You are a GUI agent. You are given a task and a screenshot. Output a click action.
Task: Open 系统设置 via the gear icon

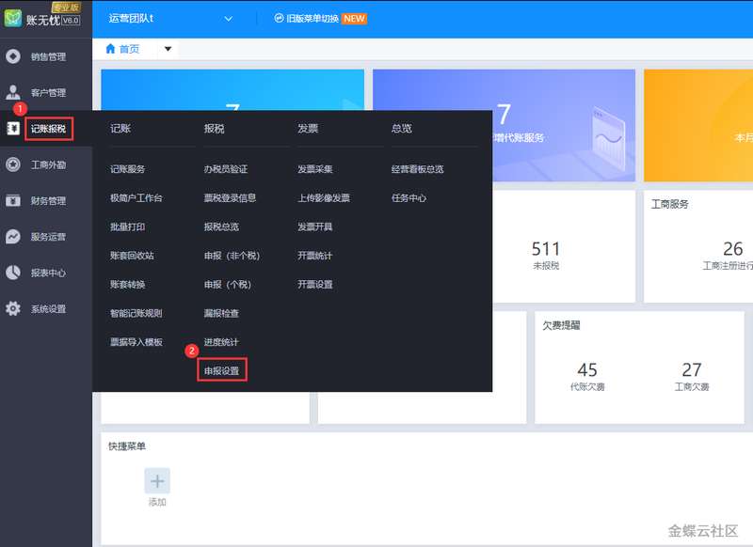(13, 308)
